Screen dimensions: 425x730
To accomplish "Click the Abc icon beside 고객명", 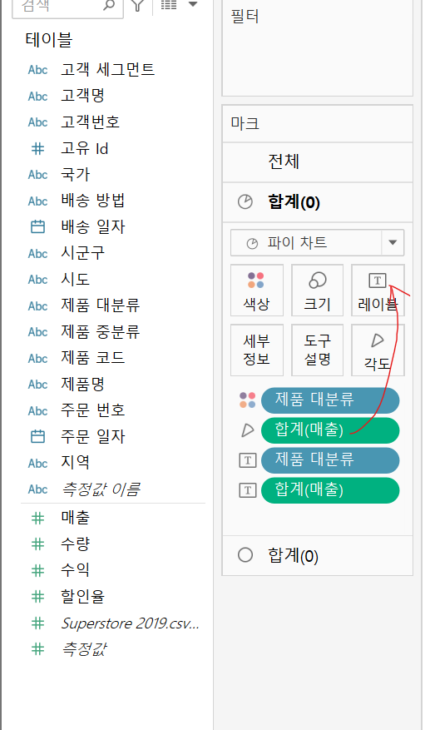I will (x=37, y=97).
